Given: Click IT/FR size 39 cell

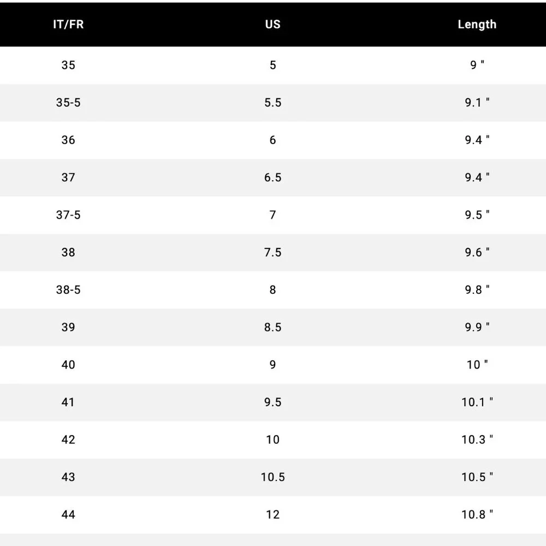Looking at the screenshot, I should pos(68,328).
